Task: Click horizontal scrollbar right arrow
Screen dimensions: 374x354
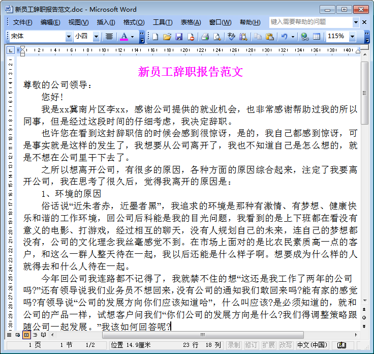Action: point(356,335)
